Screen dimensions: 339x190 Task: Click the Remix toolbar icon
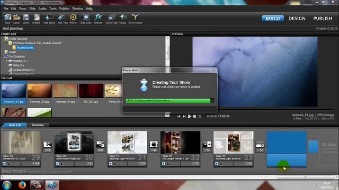tap(73, 18)
